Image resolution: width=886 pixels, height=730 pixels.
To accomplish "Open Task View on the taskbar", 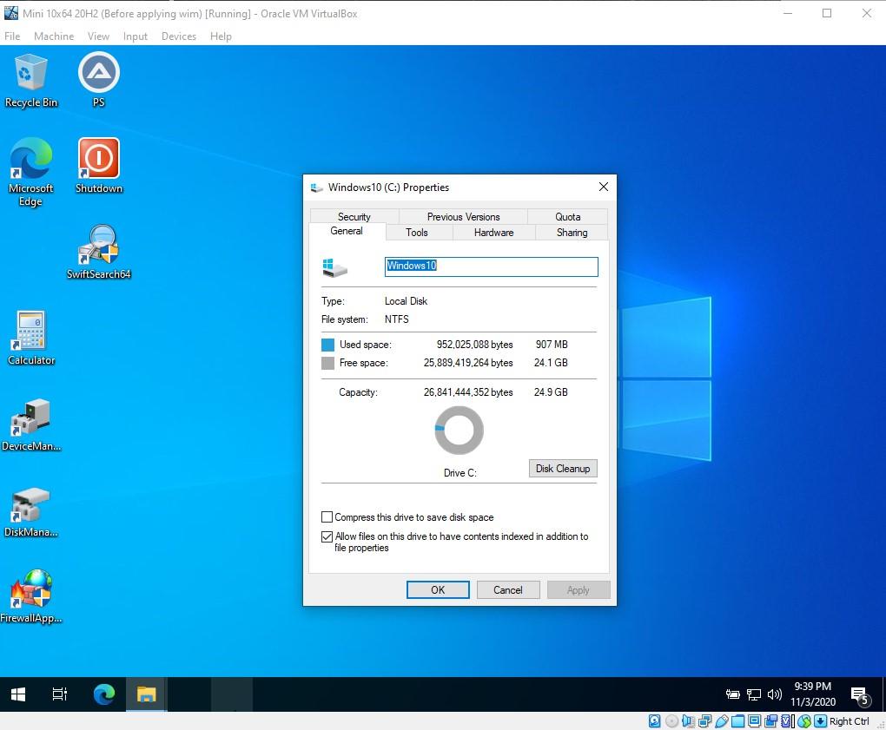I will pos(59,694).
